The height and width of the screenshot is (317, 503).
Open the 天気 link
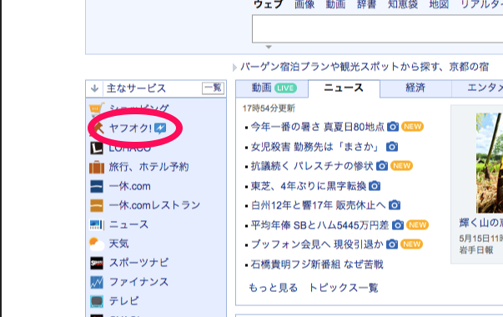(x=119, y=244)
